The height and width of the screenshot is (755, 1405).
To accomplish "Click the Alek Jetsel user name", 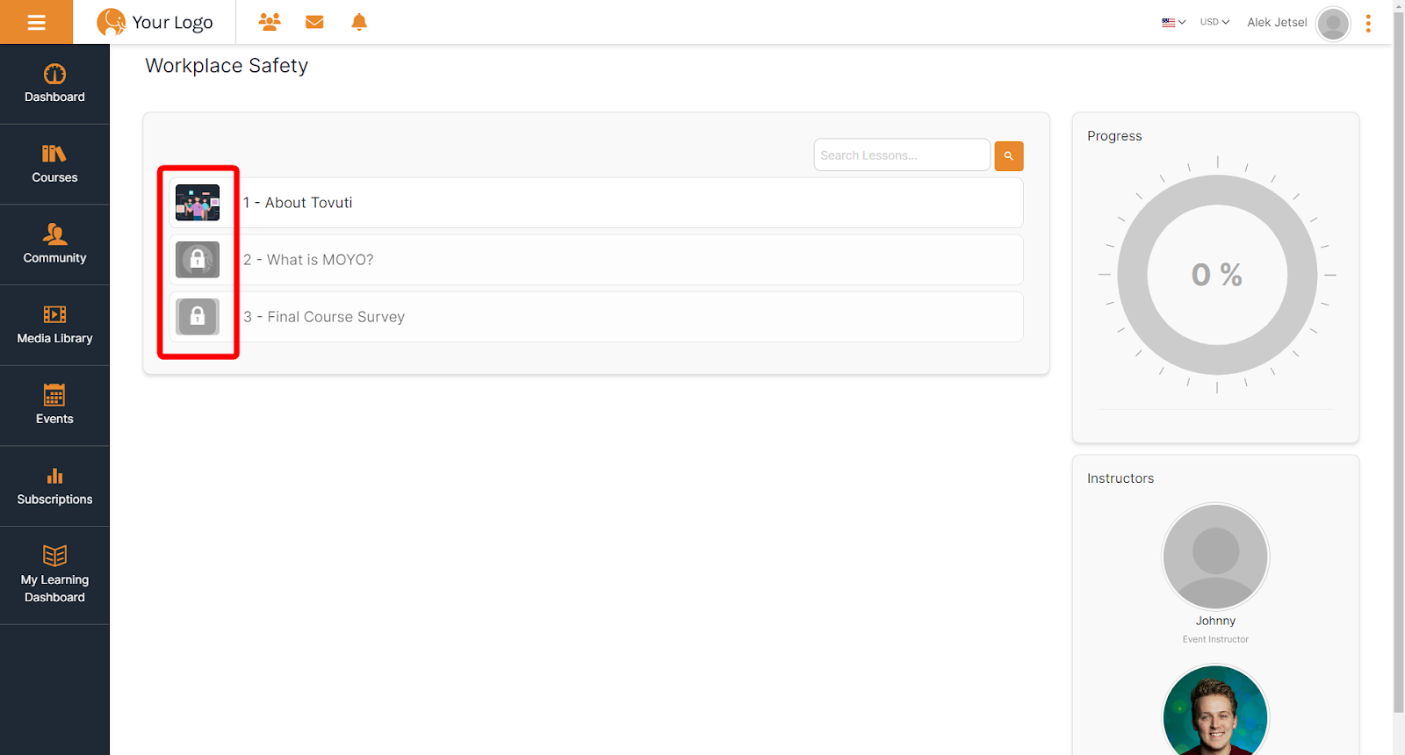I will (1277, 22).
